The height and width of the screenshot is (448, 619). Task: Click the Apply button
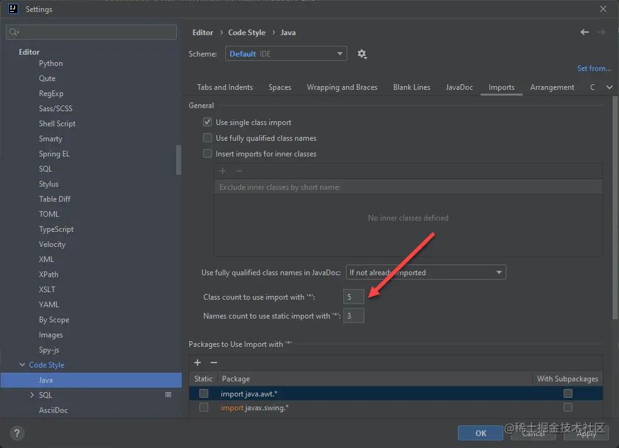586,433
